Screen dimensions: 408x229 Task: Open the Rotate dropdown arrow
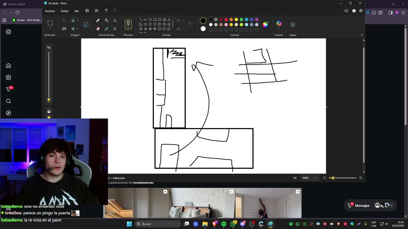[77, 20]
